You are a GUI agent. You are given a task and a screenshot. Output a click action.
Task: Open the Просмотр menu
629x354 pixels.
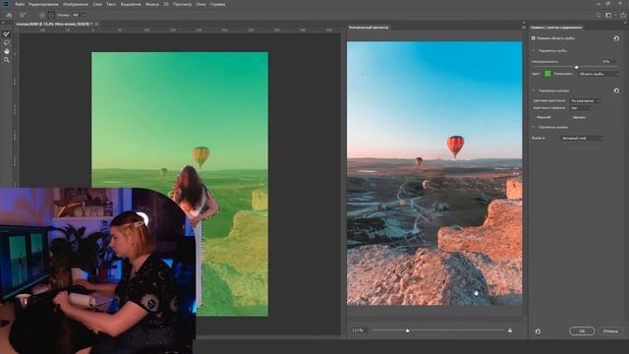click(182, 4)
